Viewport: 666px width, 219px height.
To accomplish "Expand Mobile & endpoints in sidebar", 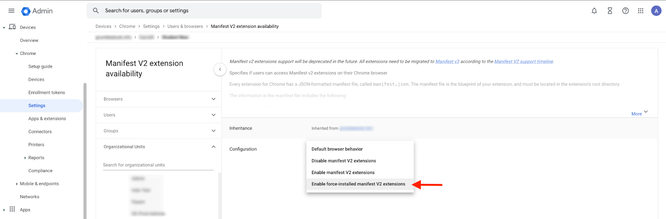I will click(17, 184).
